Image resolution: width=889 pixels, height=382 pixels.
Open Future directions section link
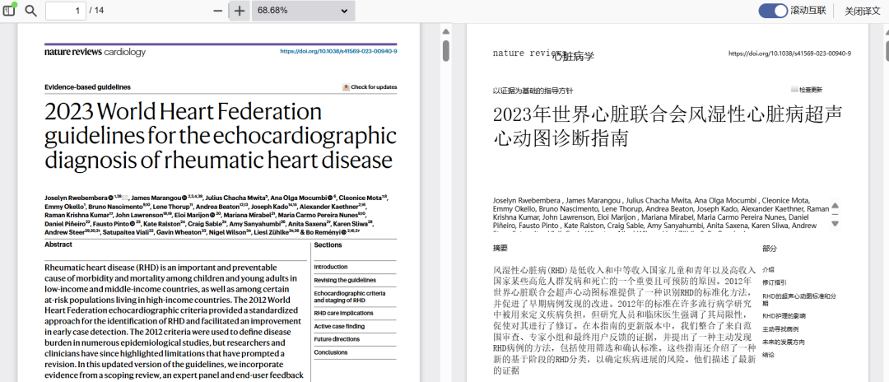tap(337, 339)
